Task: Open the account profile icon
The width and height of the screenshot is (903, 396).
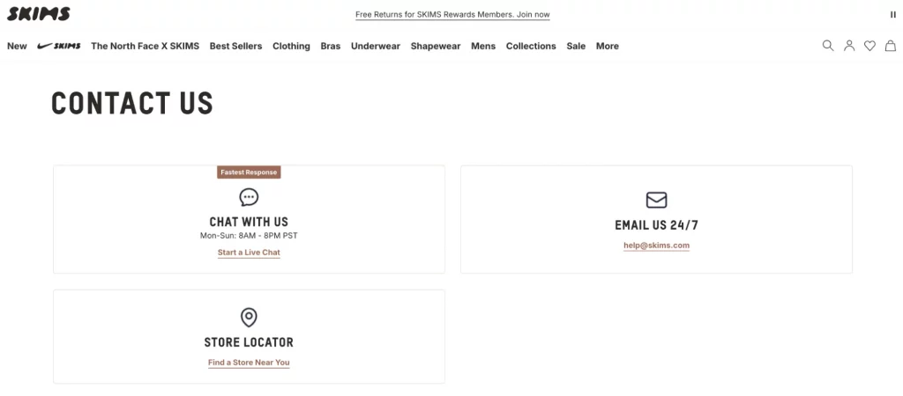Action: pyautogui.click(x=849, y=46)
